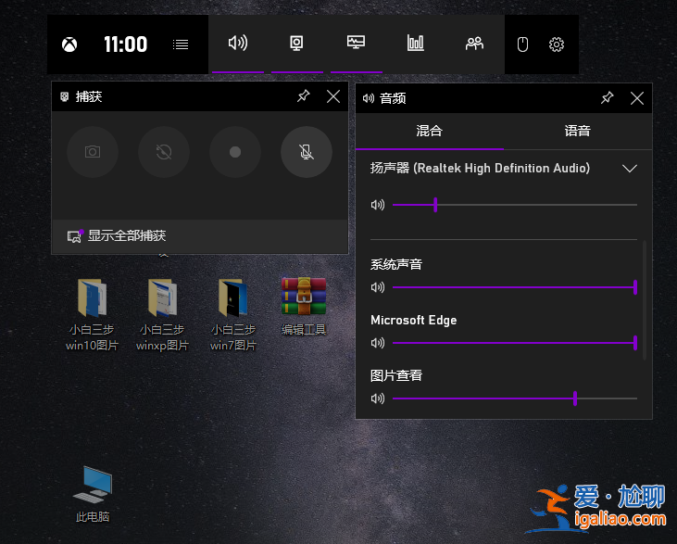Click the Xbox logo icon
677x544 pixels.
[69, 44]
